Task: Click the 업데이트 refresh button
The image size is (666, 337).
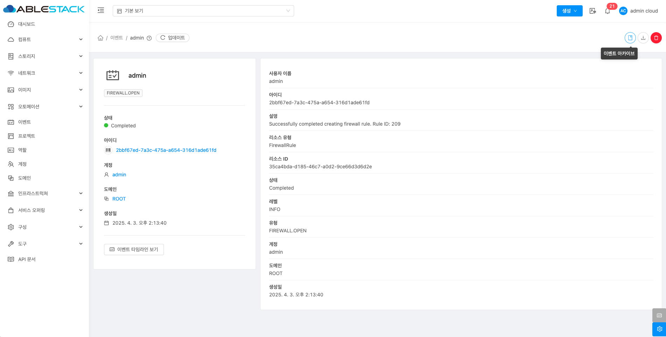Action: (x=173, y=38)
